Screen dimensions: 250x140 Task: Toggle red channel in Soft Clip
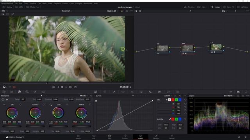pos(173,119)
